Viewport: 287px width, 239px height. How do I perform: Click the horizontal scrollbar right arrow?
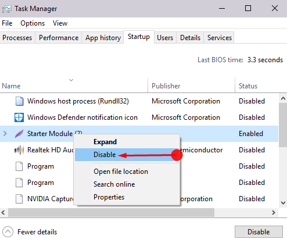click(274, 213)
